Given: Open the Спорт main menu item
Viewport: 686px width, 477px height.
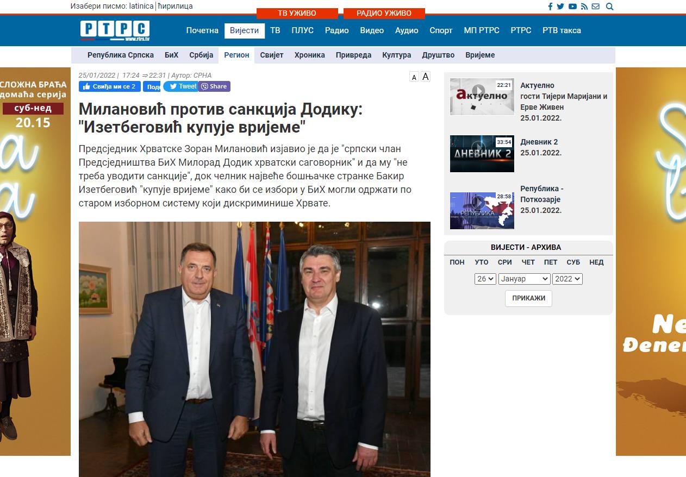Looking at the screenshot, I should (x=441, y=30).
